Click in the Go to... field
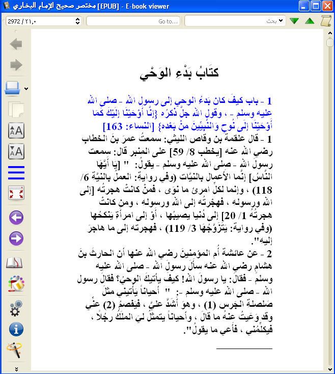The height and width of the screenshot is (374, 335). click(x=133, y=21)
